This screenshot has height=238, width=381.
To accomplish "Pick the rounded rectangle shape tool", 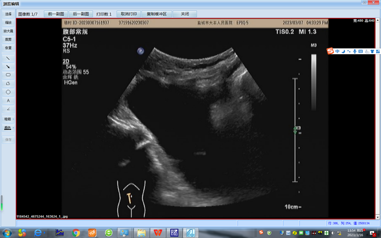I will click(x=8, y=75).
